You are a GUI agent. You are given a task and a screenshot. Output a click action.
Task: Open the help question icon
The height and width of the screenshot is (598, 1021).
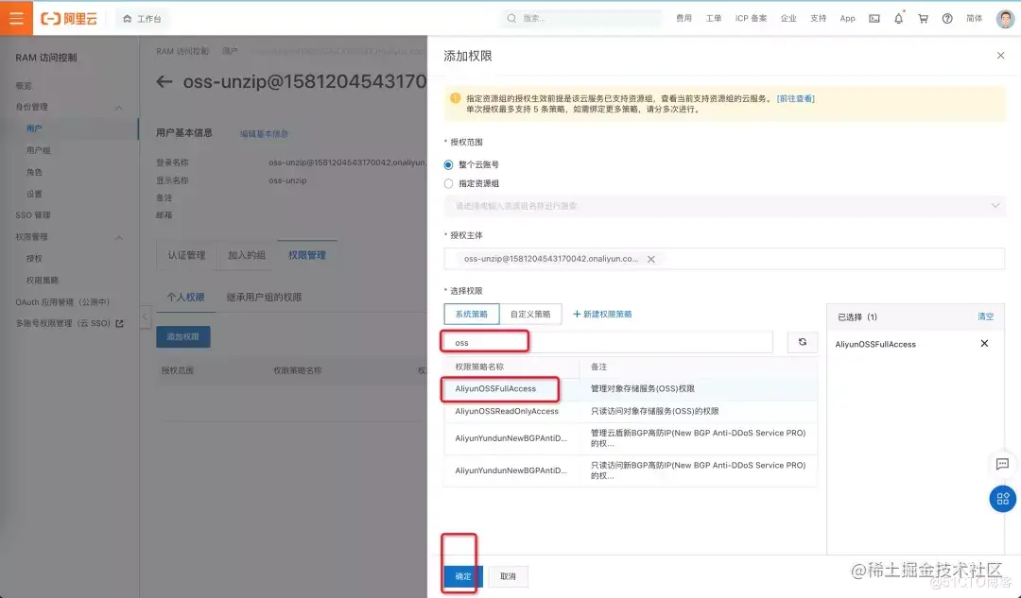(x=947, y=18)
